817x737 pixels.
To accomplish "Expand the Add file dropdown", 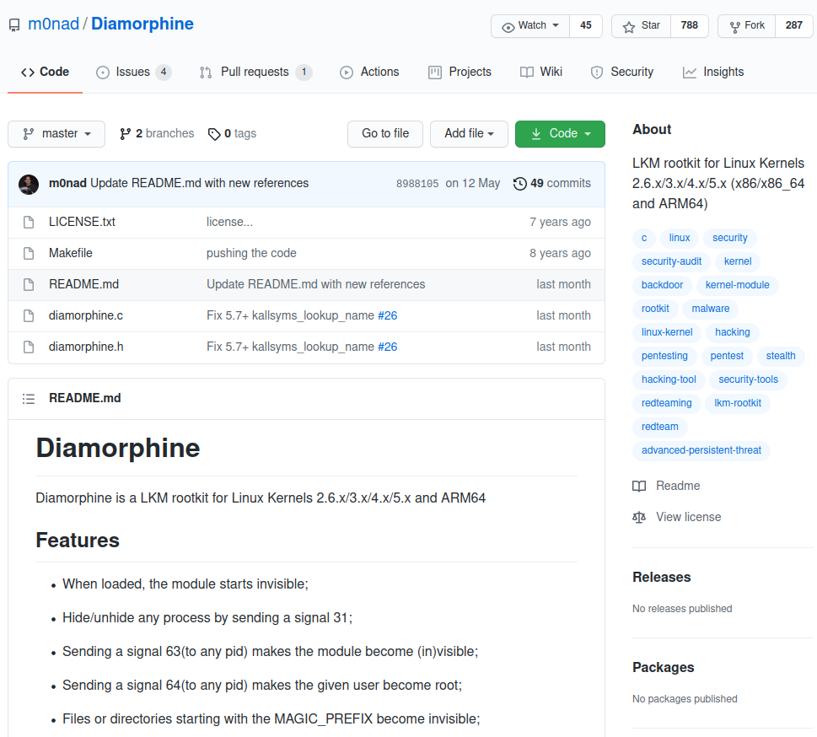I will (x=469, y=134).
